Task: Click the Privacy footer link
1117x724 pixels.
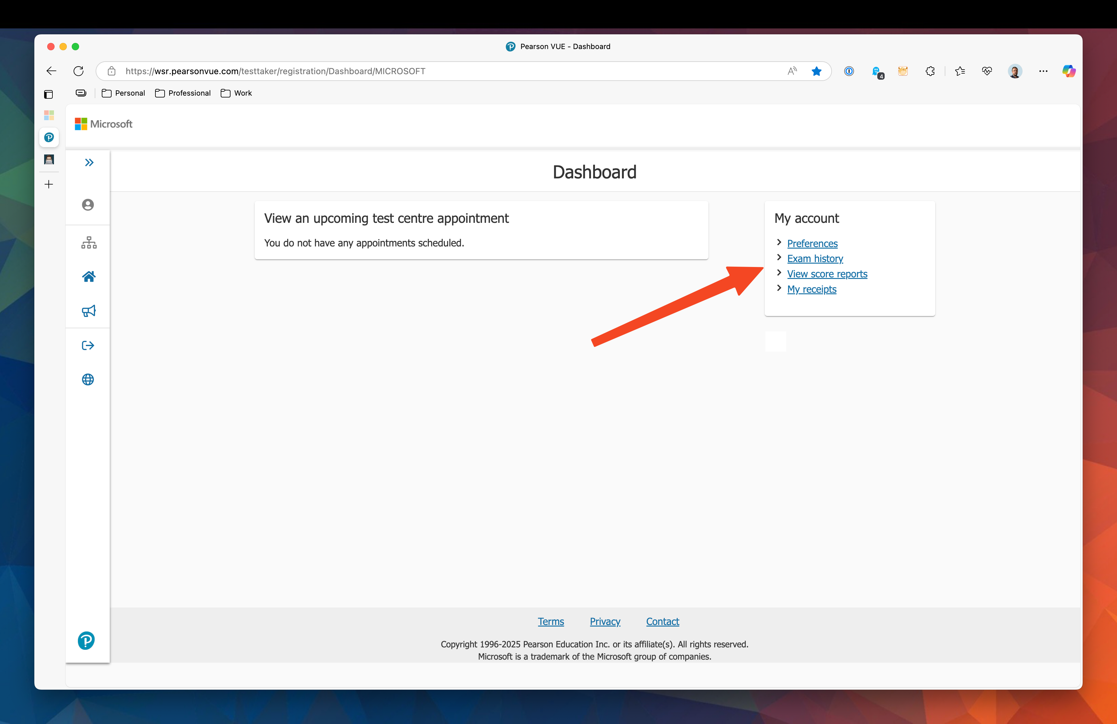Action: pos(604,621)
